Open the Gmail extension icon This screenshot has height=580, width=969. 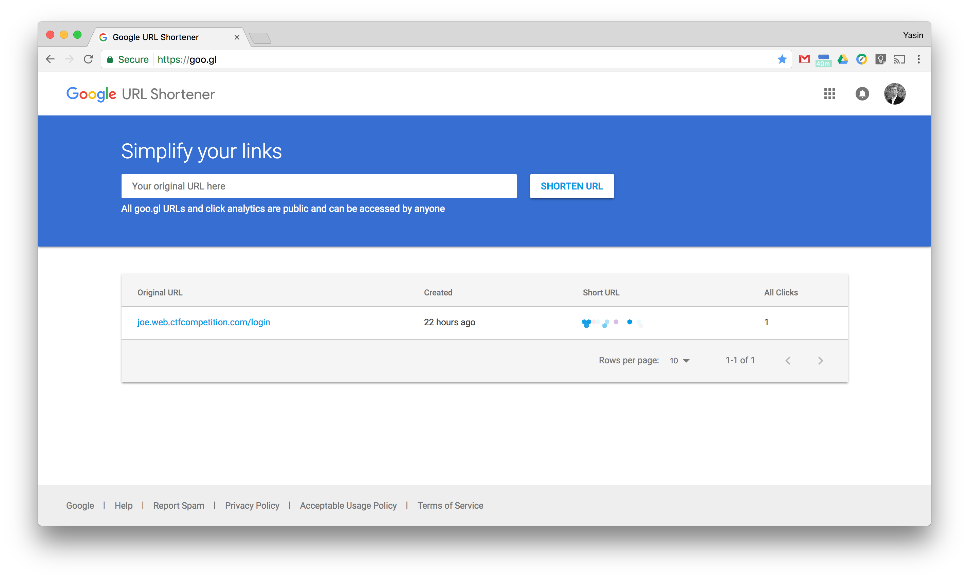pos(805,59)
